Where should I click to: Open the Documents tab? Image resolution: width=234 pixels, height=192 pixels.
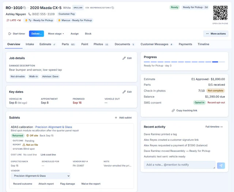(x=124, y=44)
